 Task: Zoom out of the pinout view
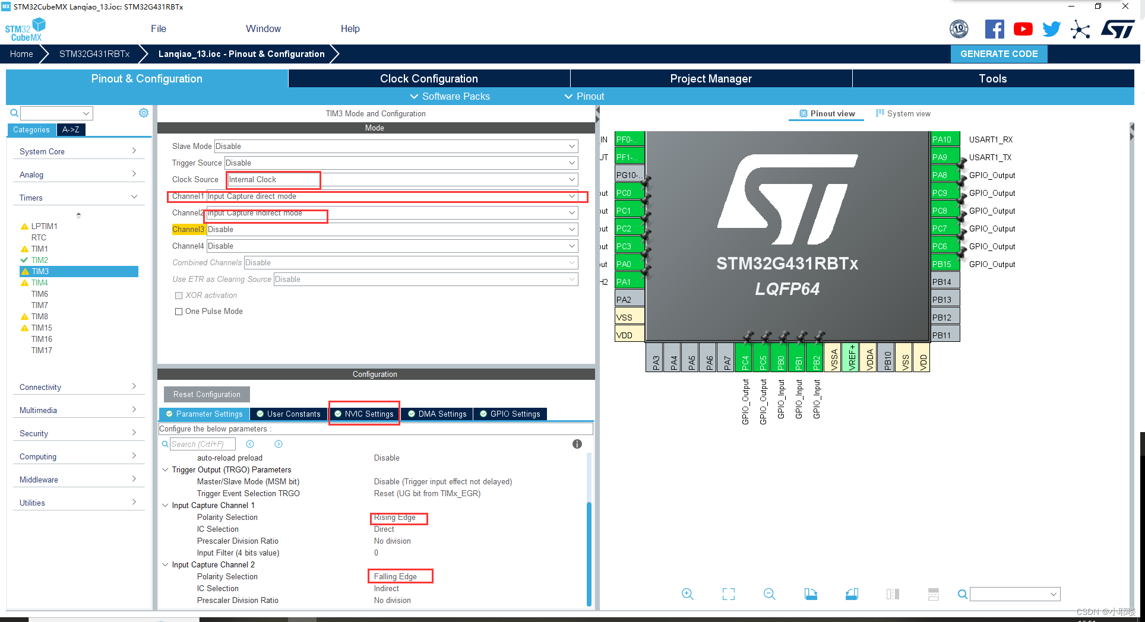[770, 594]
